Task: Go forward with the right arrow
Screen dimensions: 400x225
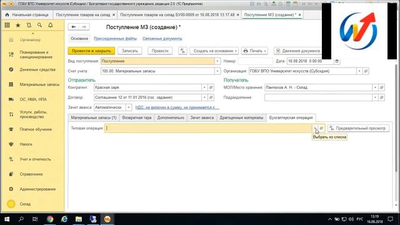Action: pos(84,27)
